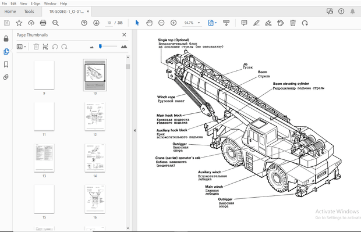This screenshot has height=232, width=361.
Task: Click the thumbnails panel print pages icon
Action: [x=45, y=47]
